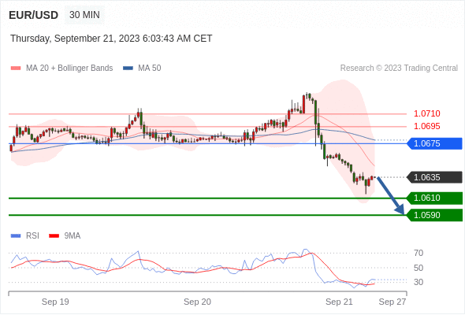Click the 1.0695 resistance level label
The image size is (465, 315).
(426, 126)
